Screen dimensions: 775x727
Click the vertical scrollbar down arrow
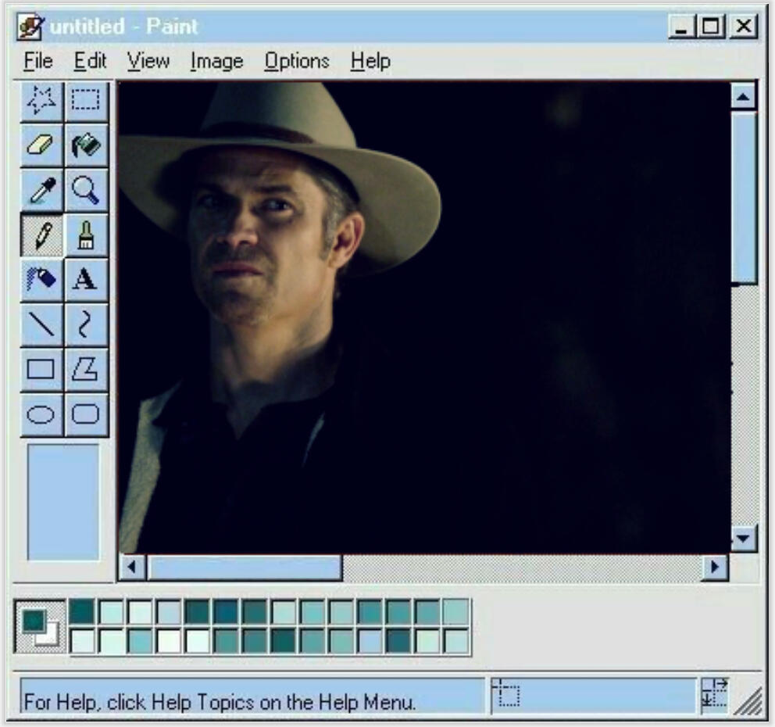point(744,538)
